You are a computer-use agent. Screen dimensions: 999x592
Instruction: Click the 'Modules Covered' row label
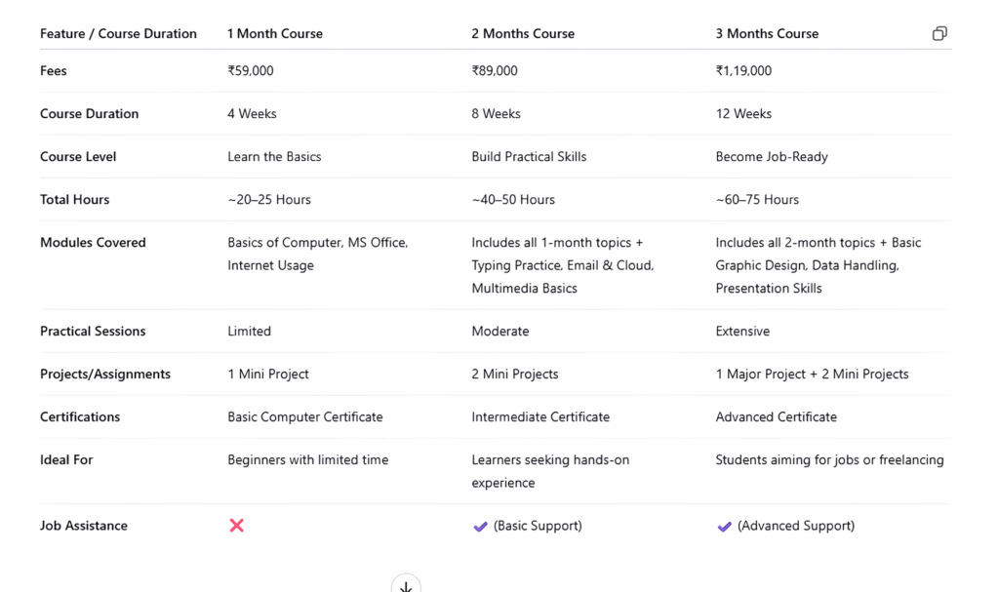tap(93, 243)
